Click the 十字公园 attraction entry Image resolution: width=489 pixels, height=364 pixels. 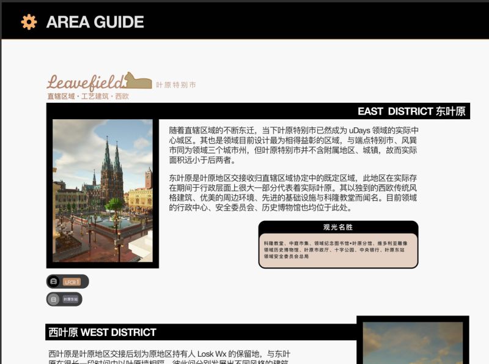(x=345, y=250)
